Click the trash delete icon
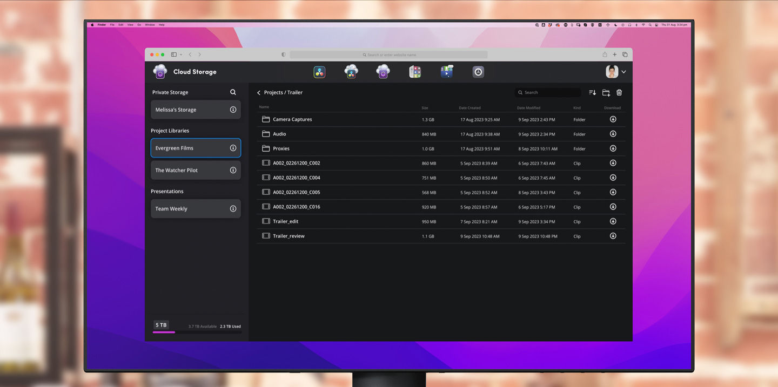 click(x=619, y=92)
